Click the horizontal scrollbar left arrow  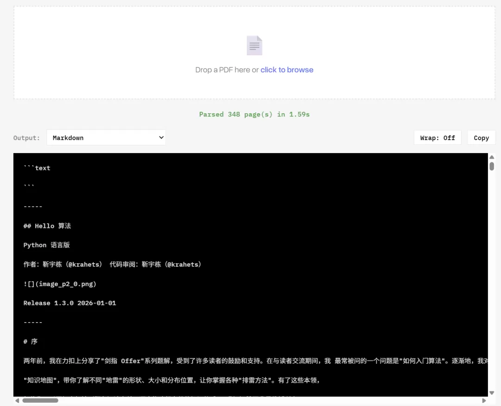point(17,400)
